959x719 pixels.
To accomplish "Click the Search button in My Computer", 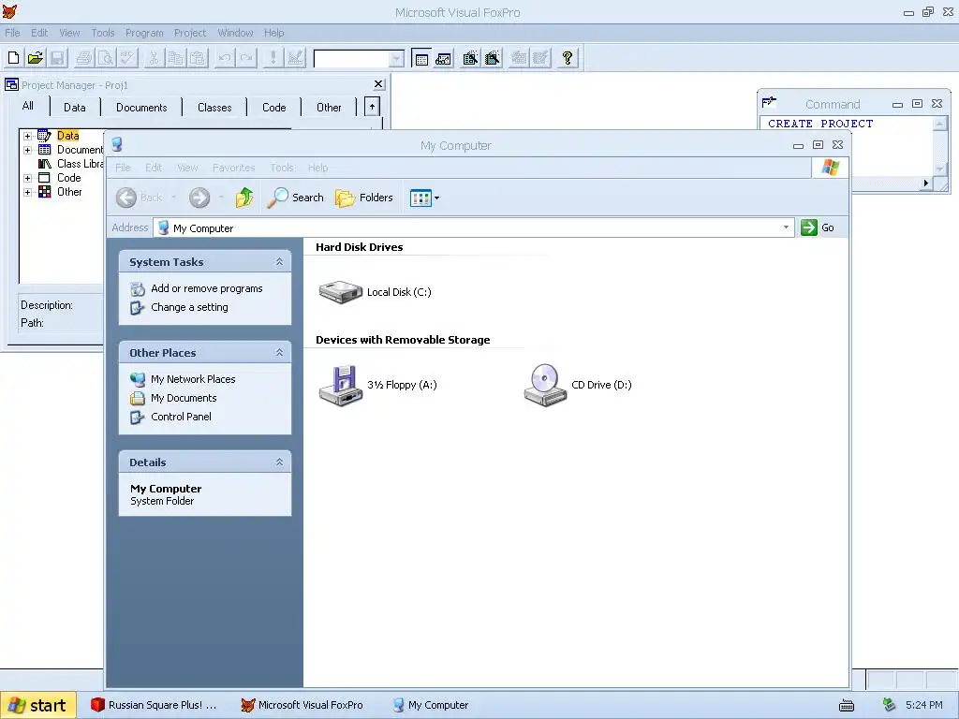I will point(295,198).
